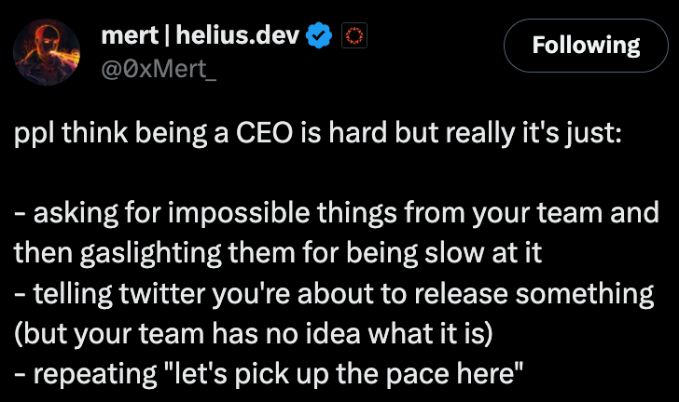Click the word "mert" in the display name
679x402 pixels.
coord(130,36)
